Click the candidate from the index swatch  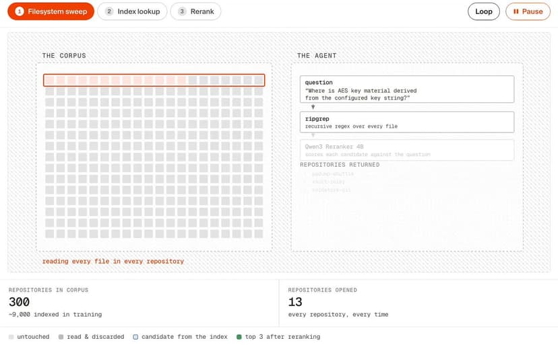click(x=135, y=337)
